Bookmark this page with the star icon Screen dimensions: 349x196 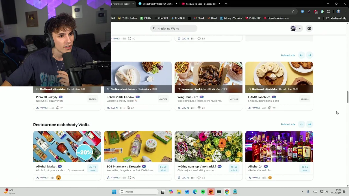pyautogui.click(x=293, y=11)
